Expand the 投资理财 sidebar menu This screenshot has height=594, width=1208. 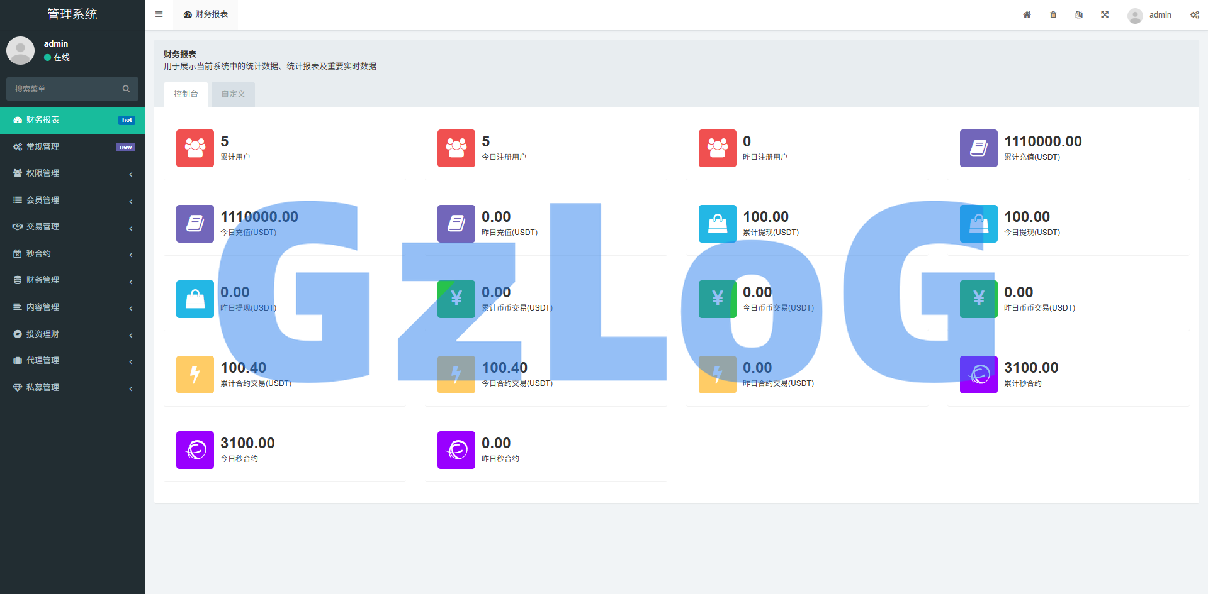72,334
